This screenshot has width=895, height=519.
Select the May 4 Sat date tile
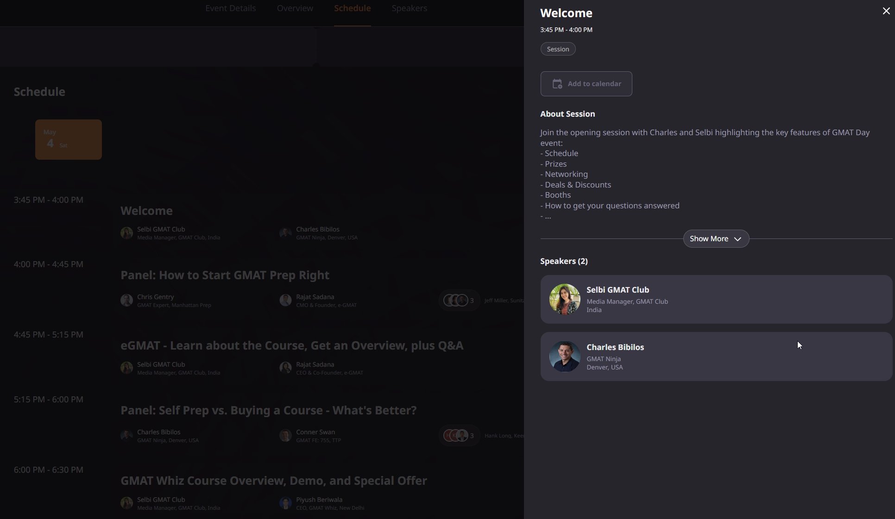point(69,140)
